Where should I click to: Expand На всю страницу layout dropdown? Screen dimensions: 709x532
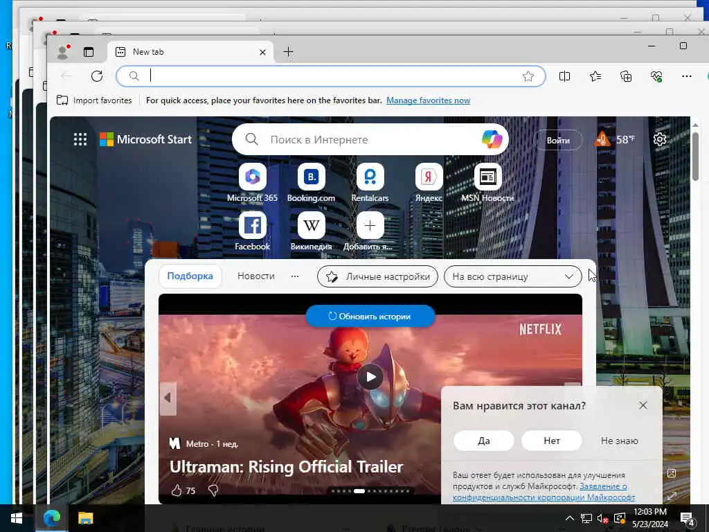[513, 276]
